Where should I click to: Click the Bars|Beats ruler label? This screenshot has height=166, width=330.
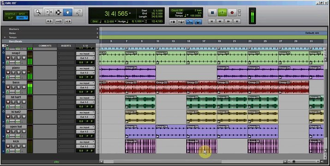15,41
